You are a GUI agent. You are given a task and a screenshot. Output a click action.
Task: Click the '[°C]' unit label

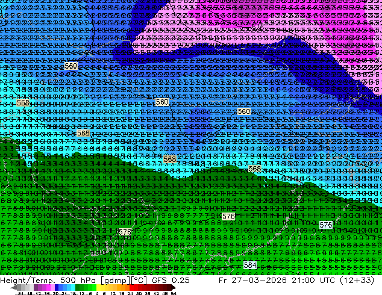coord(139,280)
